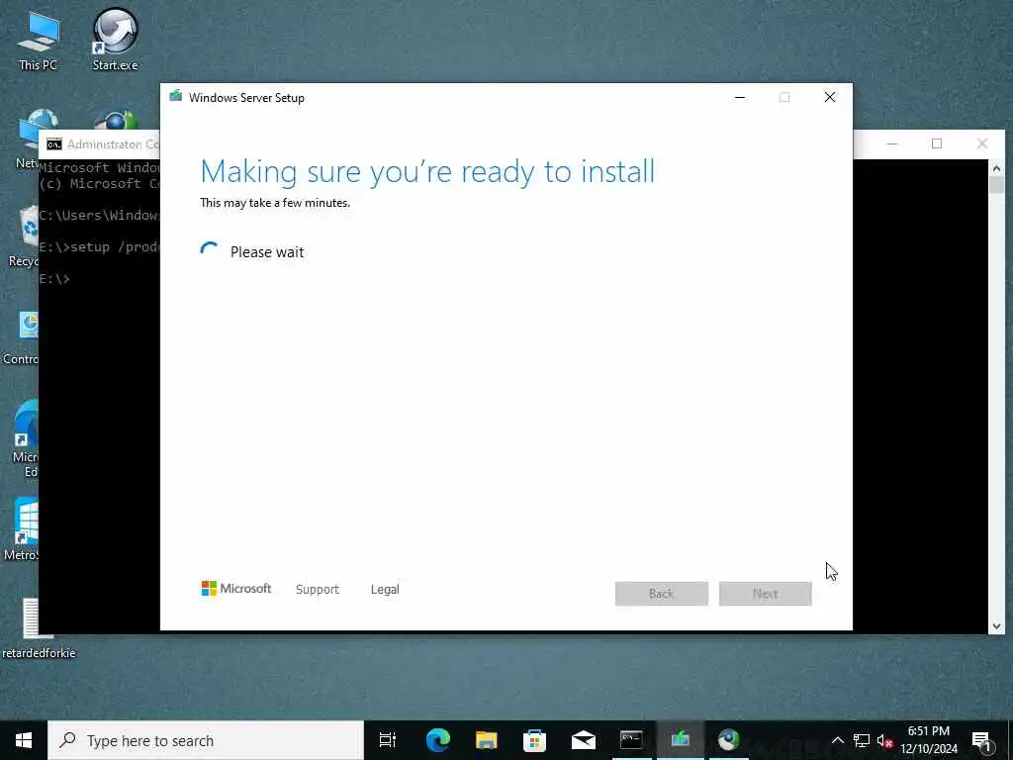Minimize the Windows Server Setup window
The height and width of the screenshot is (760, 1013).
tap(740, 98)
